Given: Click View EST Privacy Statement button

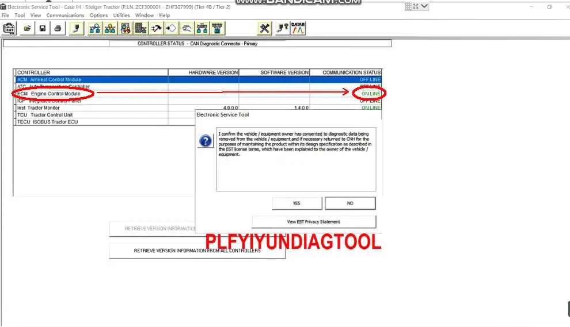Looking at the screenshot, I should (314, 222).
